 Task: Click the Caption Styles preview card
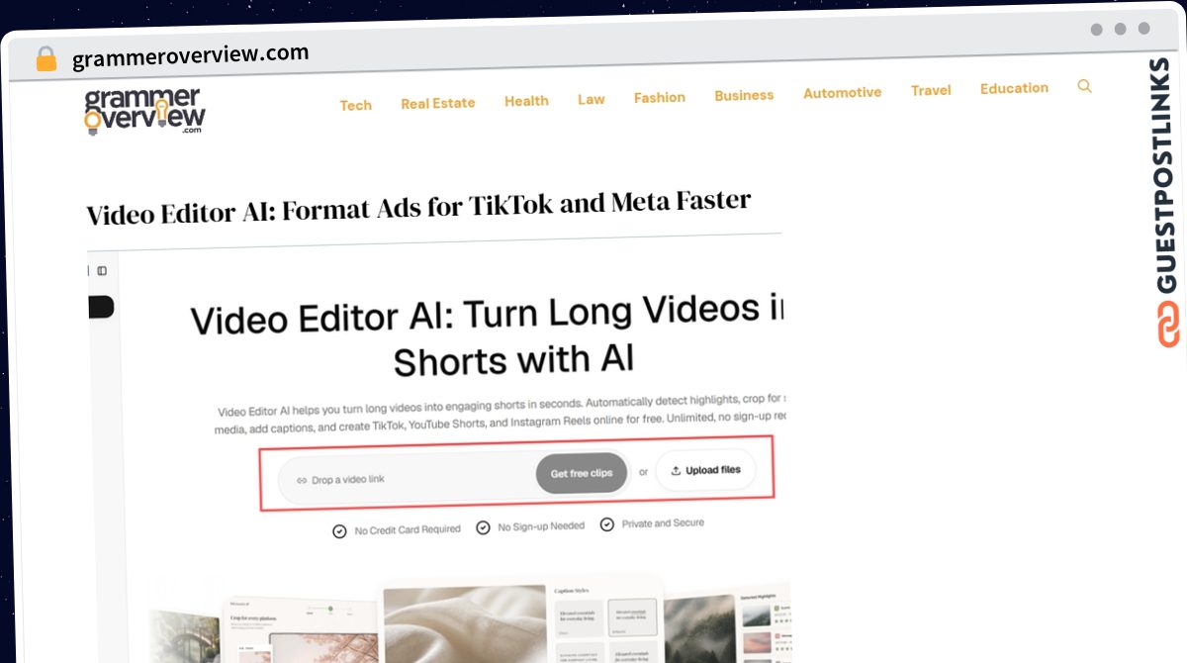point(604,620)
